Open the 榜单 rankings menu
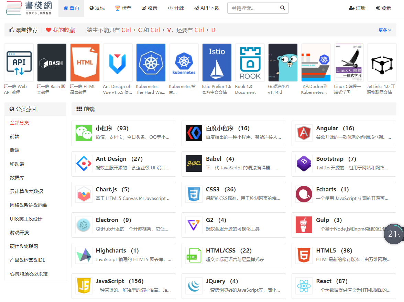404x302 pixels. click(x=123, y=8)
